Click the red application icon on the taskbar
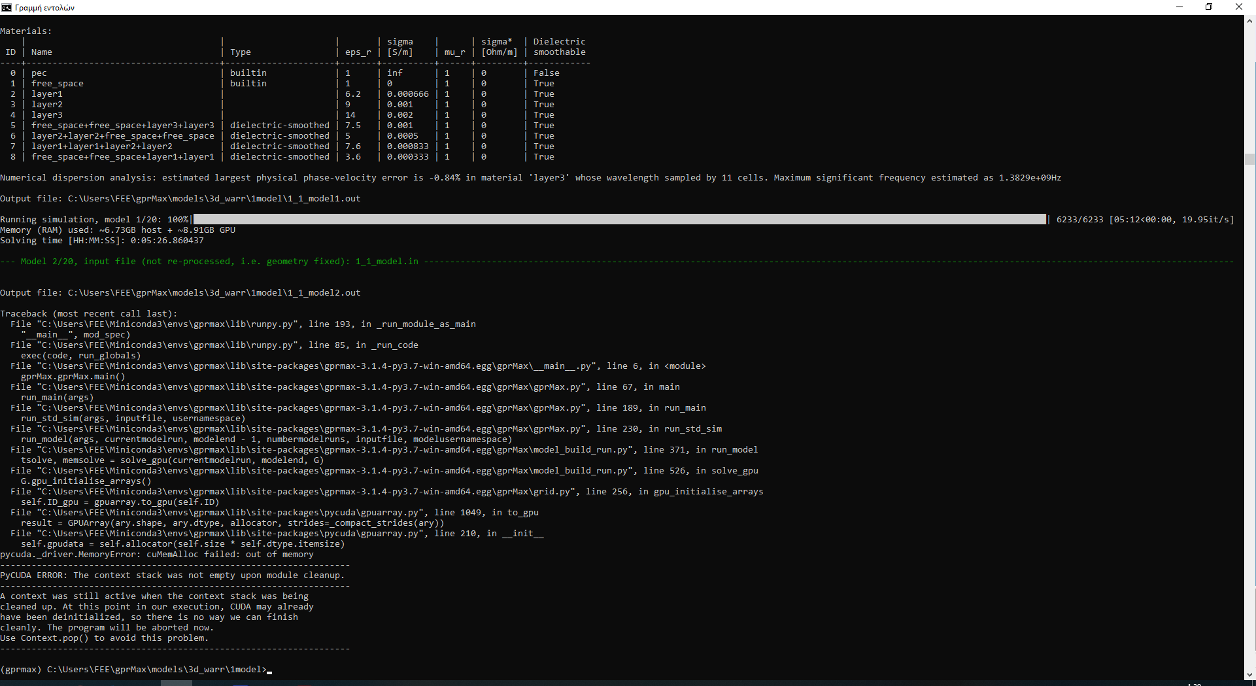 305,683
